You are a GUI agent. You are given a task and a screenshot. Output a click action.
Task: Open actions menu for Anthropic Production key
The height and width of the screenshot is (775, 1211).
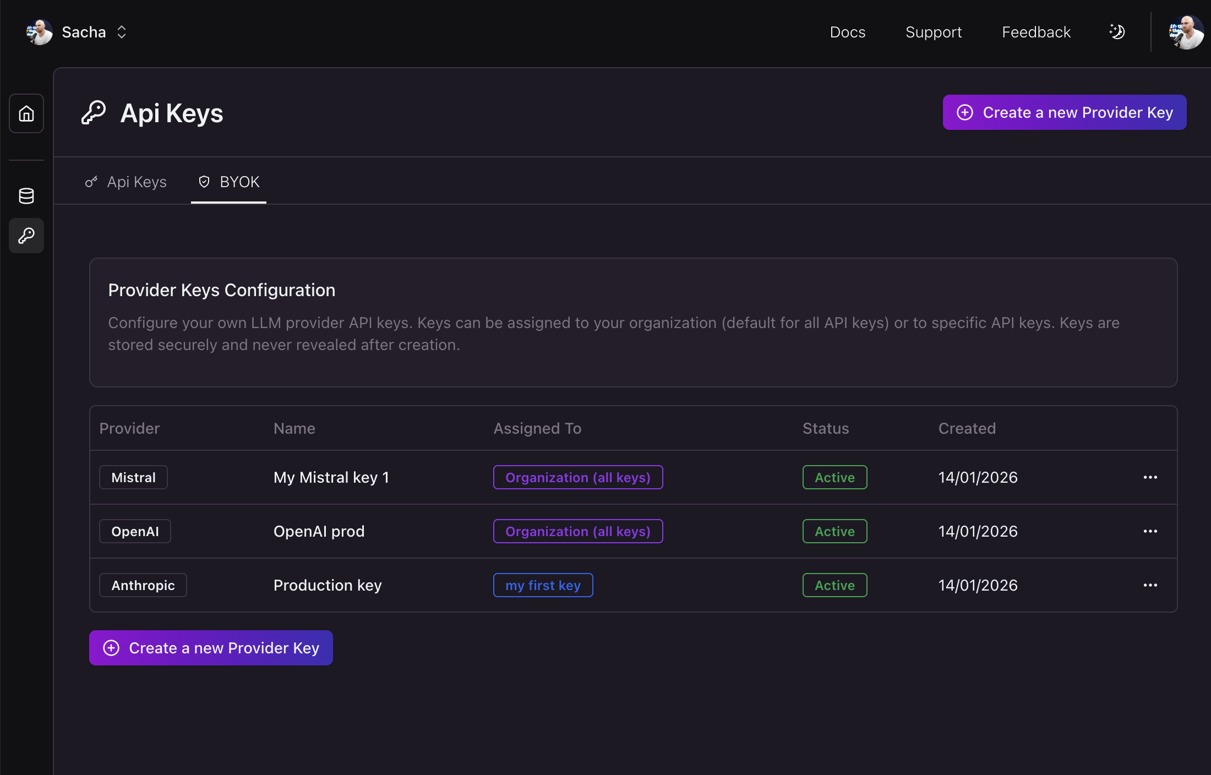coord(1150,585)
